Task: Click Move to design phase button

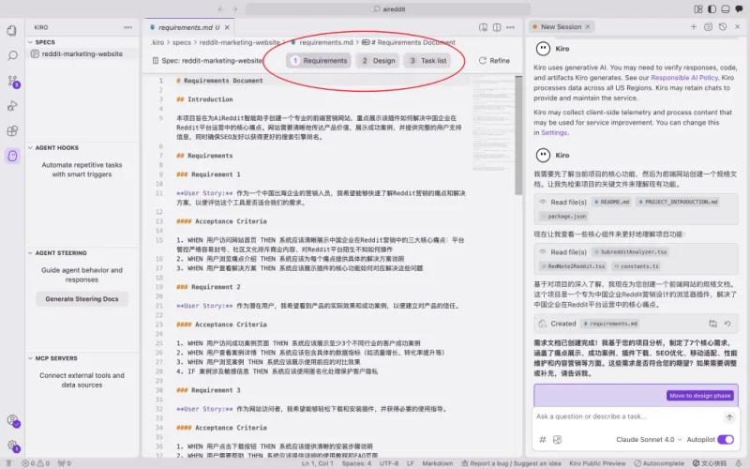Action: (x=699, y=396)
